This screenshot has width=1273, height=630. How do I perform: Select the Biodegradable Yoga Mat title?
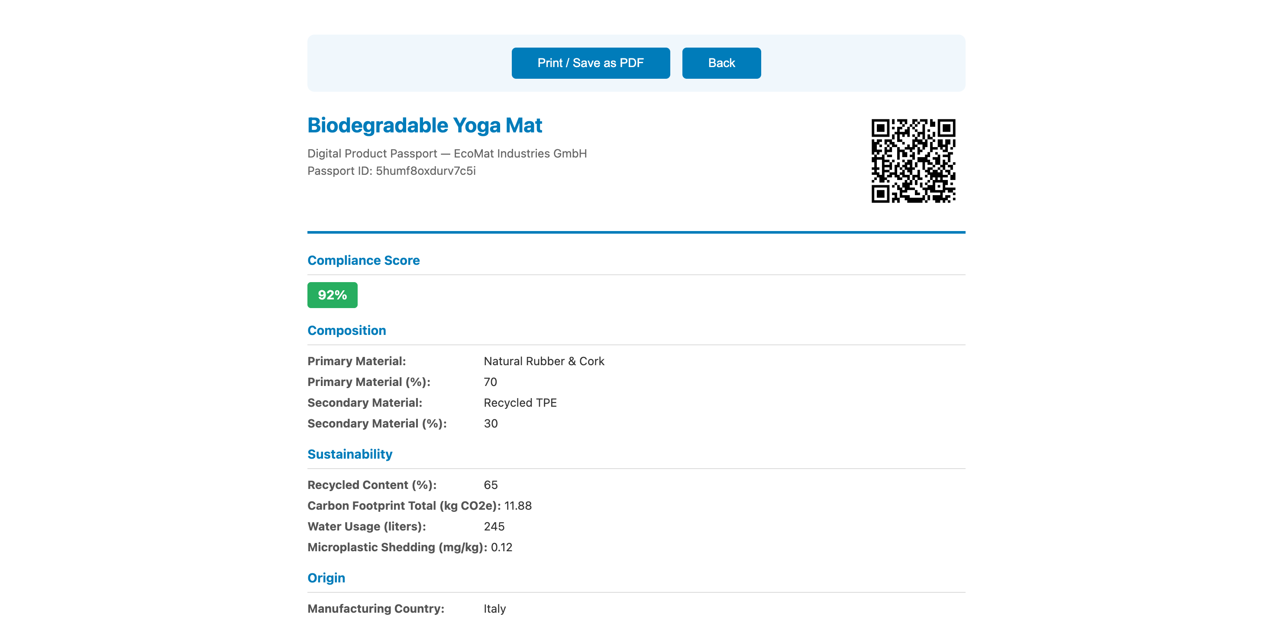click(424, 125)
